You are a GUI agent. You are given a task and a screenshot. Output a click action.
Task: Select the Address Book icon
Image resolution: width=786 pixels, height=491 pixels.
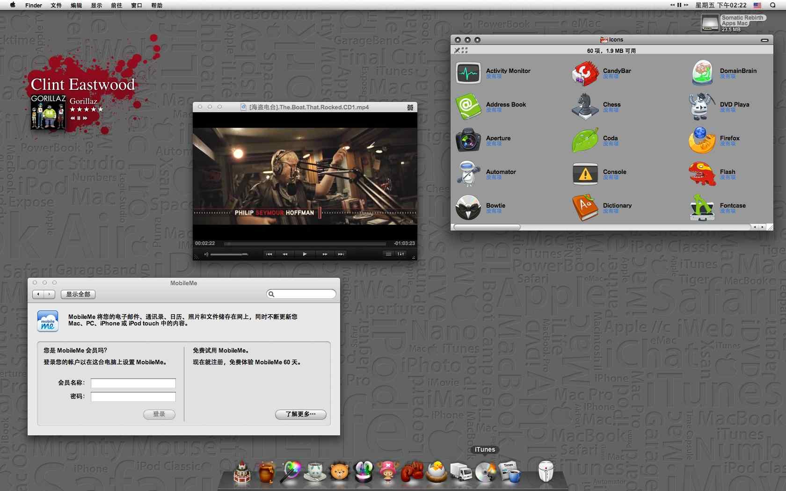[x=468, y=107]
